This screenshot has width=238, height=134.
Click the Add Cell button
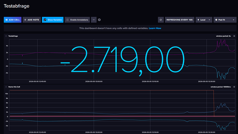[13, 20]
